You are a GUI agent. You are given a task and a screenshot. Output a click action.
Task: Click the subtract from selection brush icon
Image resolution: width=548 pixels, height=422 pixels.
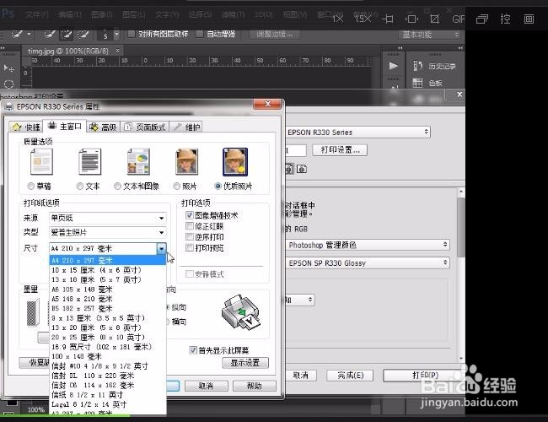(83, 34)
